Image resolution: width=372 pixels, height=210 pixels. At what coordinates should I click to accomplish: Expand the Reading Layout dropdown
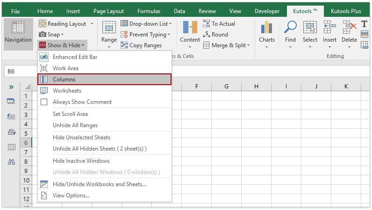(x=92, y=24)
